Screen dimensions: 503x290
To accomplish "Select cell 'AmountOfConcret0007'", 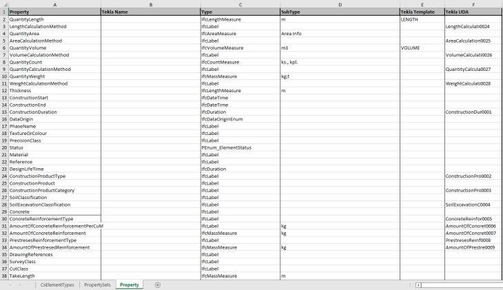I will 473,234.
